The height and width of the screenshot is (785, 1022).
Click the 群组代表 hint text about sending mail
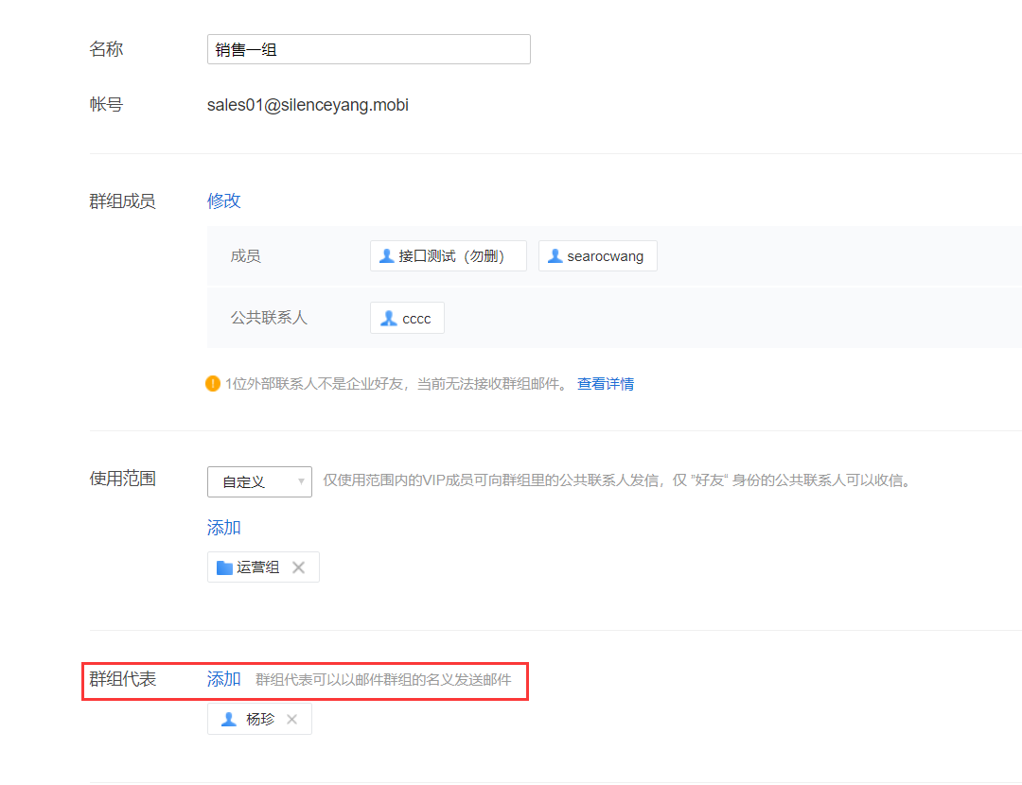pyautogui.click(x=383, y=680)
